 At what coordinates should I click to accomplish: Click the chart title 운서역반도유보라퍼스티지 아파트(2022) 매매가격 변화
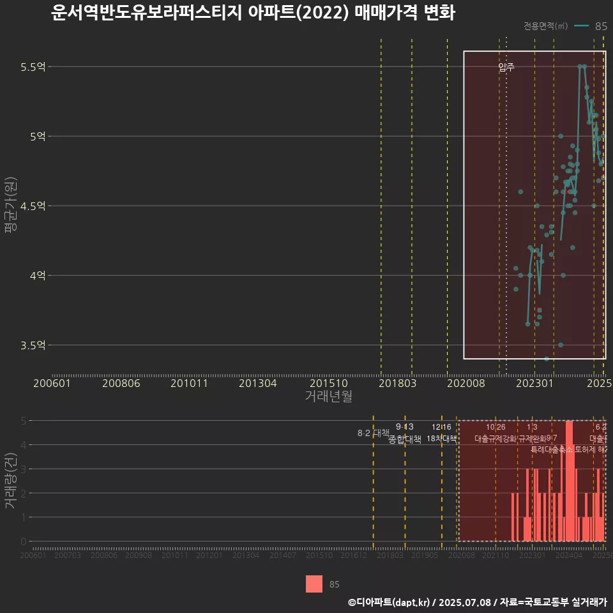[253, 13]
